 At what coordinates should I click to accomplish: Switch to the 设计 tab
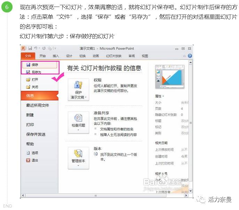(x=69, y=56)
